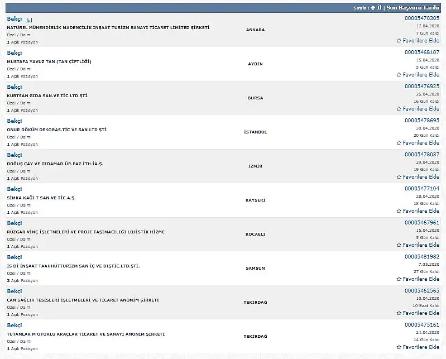Viewport: 446px width, 359px height.
Task: Open Bekçi listing for Kurtsan Gıda
Action: pos(14,87)
